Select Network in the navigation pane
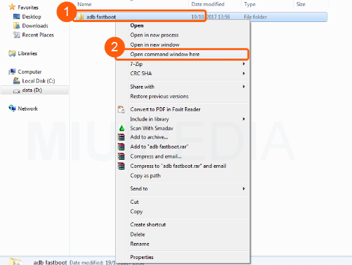Viewport: 352px width, 265px height. tap(28, 109)
